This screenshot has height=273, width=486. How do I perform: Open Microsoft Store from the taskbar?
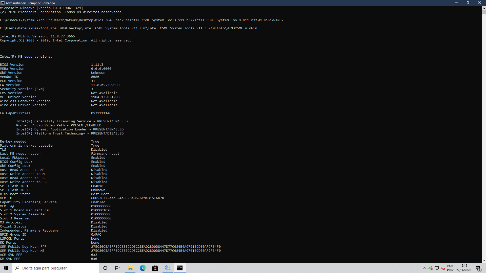[155, 268]
